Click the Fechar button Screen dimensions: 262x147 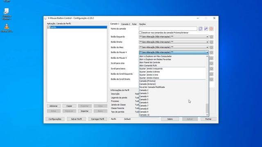point(208,119)
